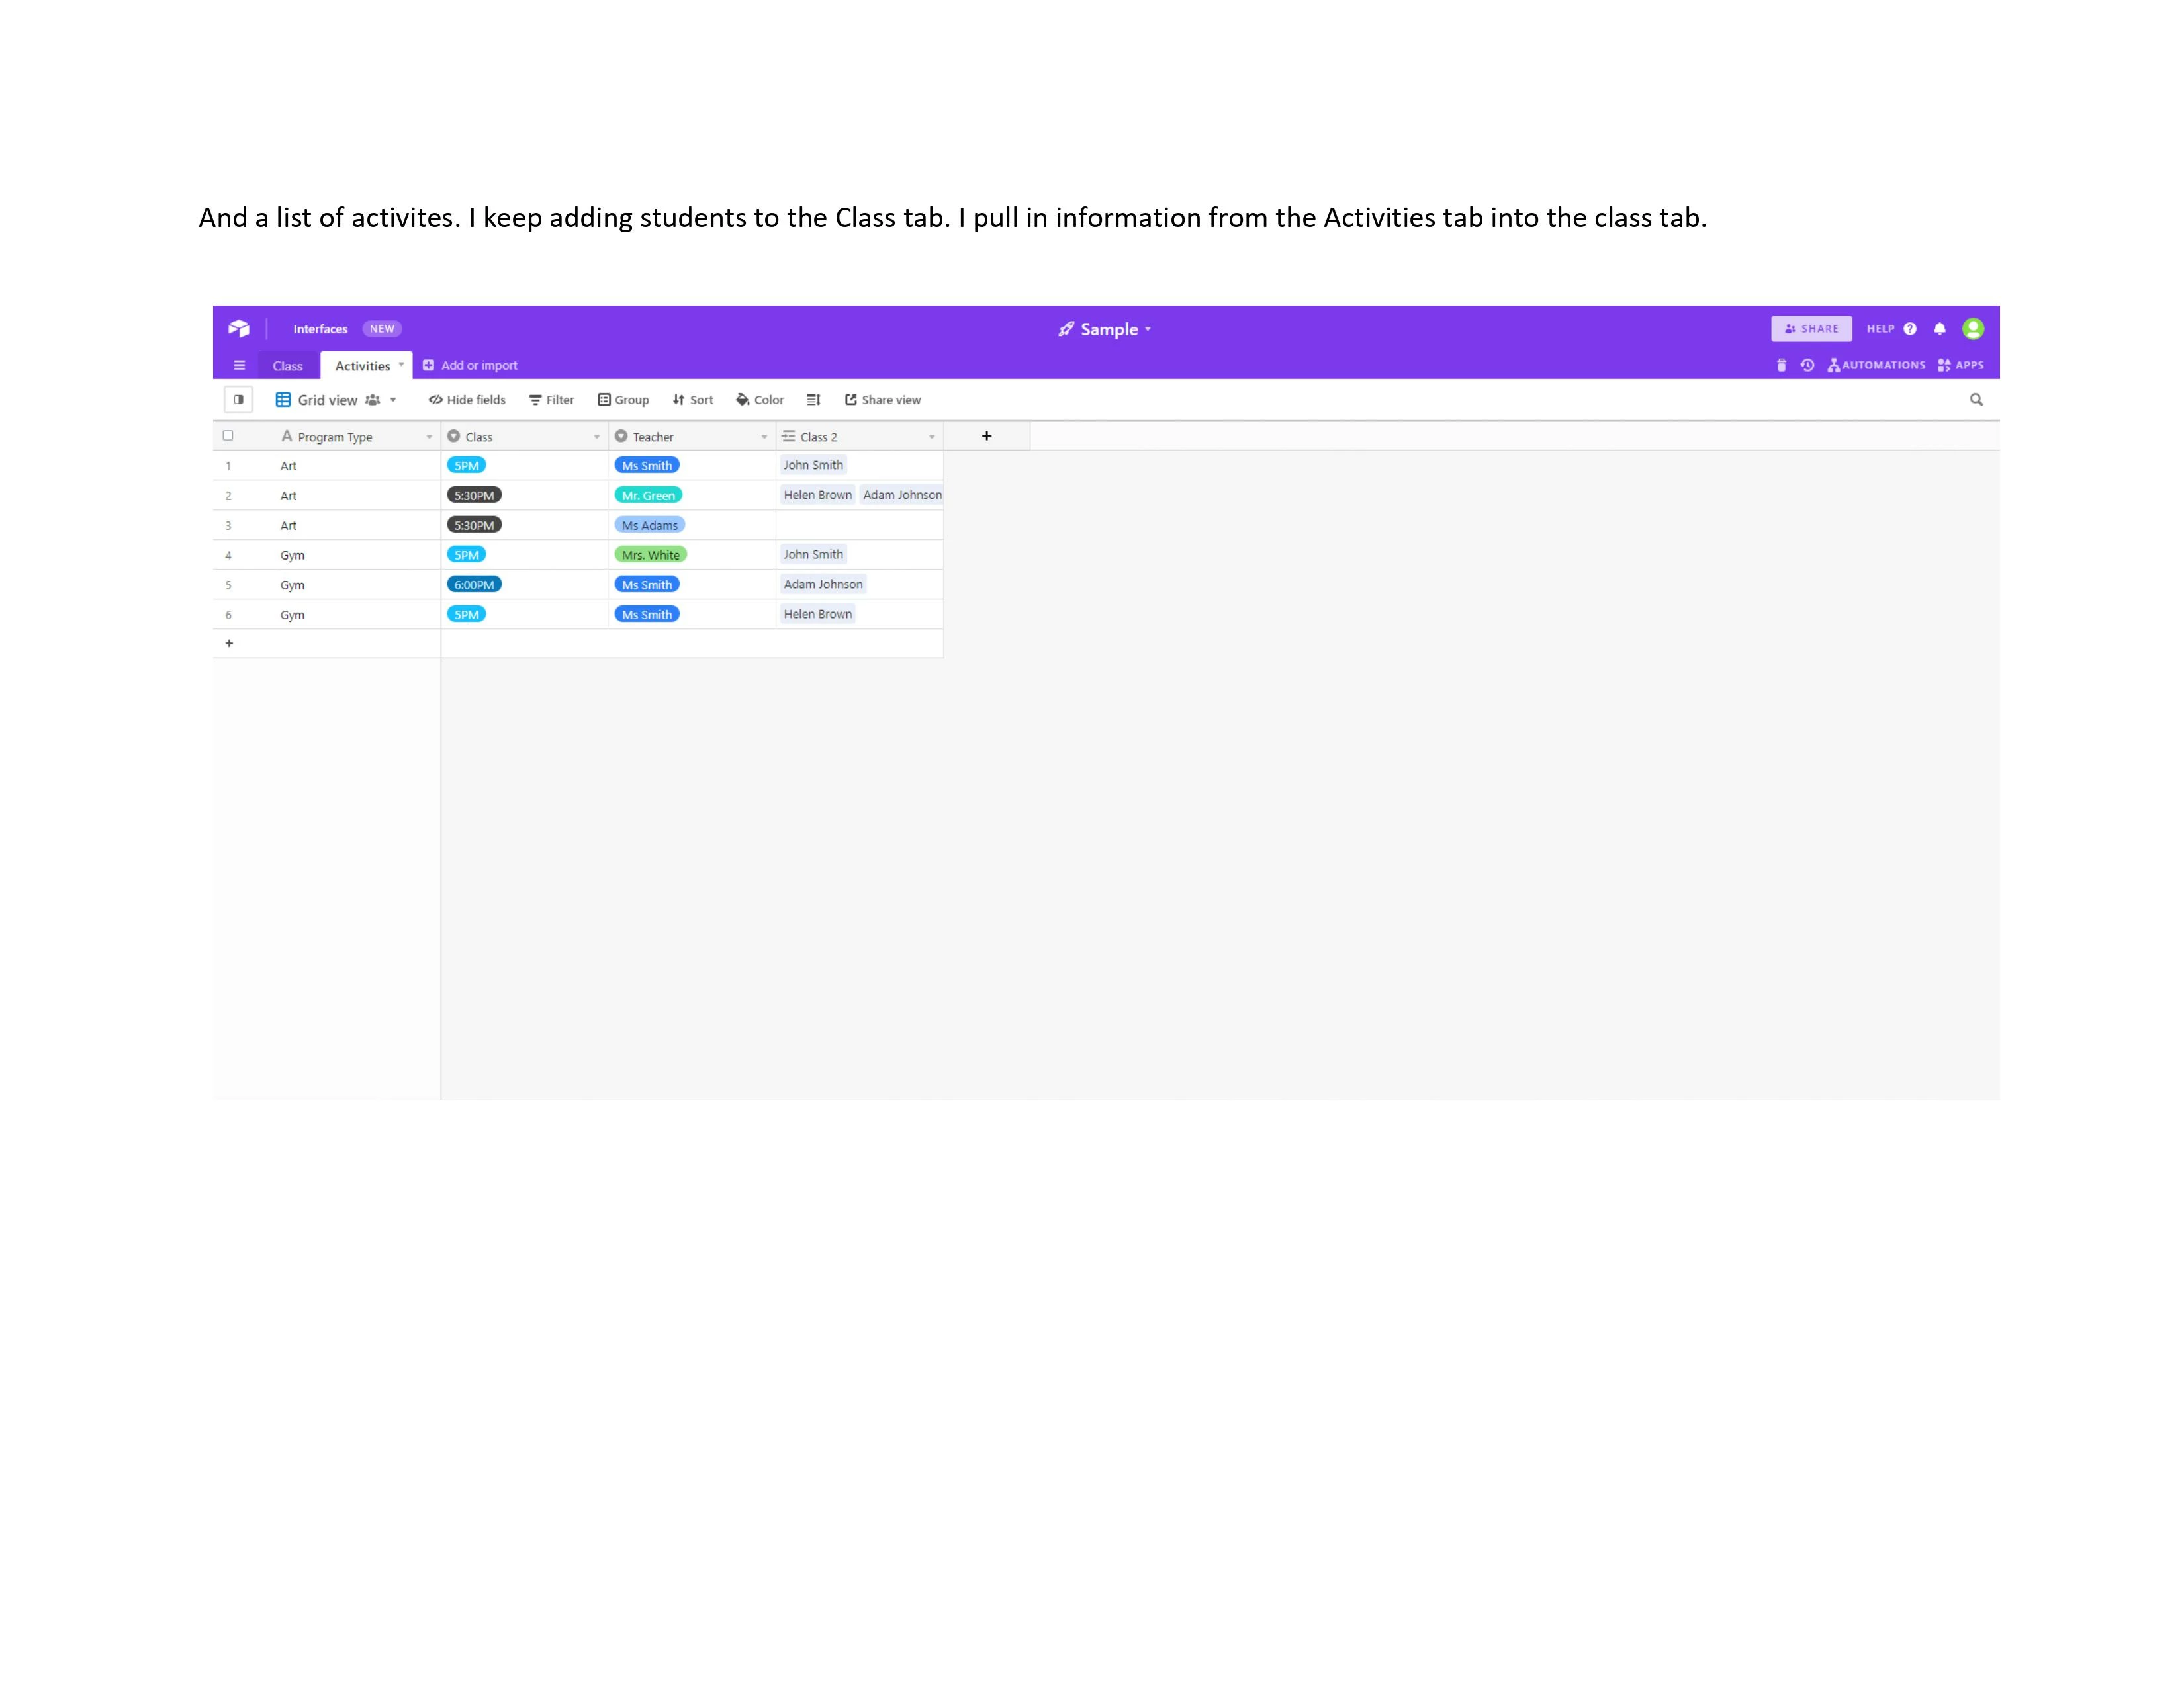Click the Class field single-select type icon
This screenshot has height=1687, width=2184.
454,436
